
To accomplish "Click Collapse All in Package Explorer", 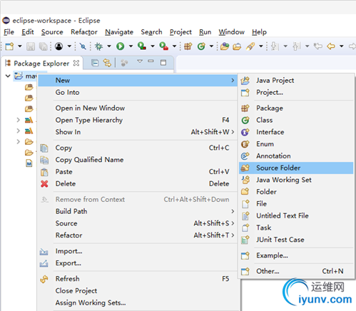I will (95, 63).
